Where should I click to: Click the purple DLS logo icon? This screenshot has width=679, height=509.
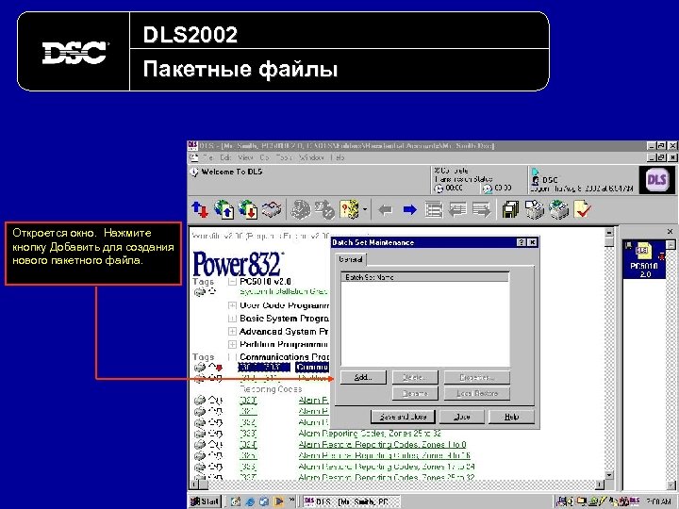pos(656,180)
